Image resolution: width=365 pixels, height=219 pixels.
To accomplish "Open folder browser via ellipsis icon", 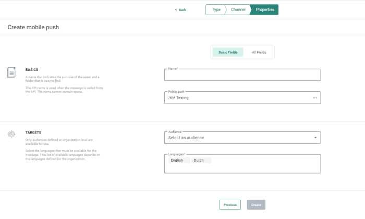I will click(314, 98).
